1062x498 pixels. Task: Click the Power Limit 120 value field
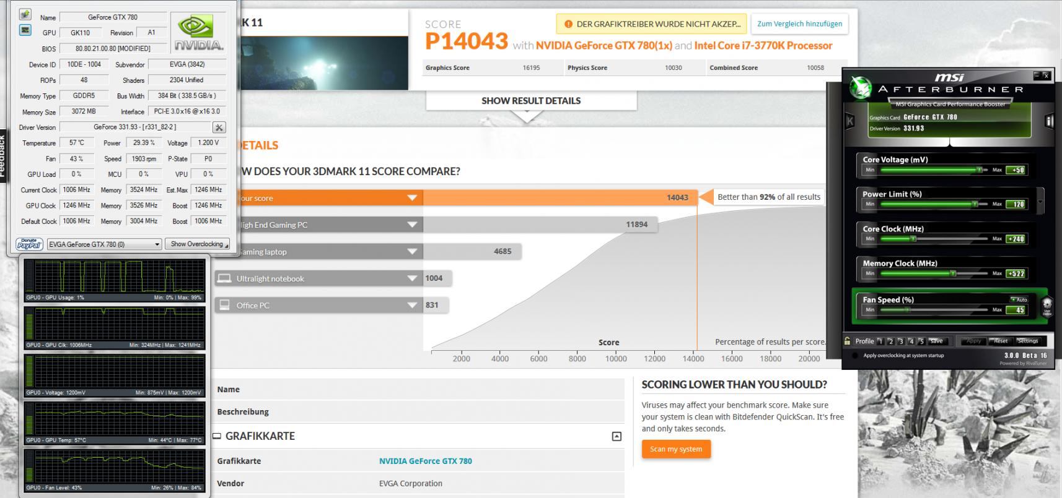click(x=1016, y=204)
